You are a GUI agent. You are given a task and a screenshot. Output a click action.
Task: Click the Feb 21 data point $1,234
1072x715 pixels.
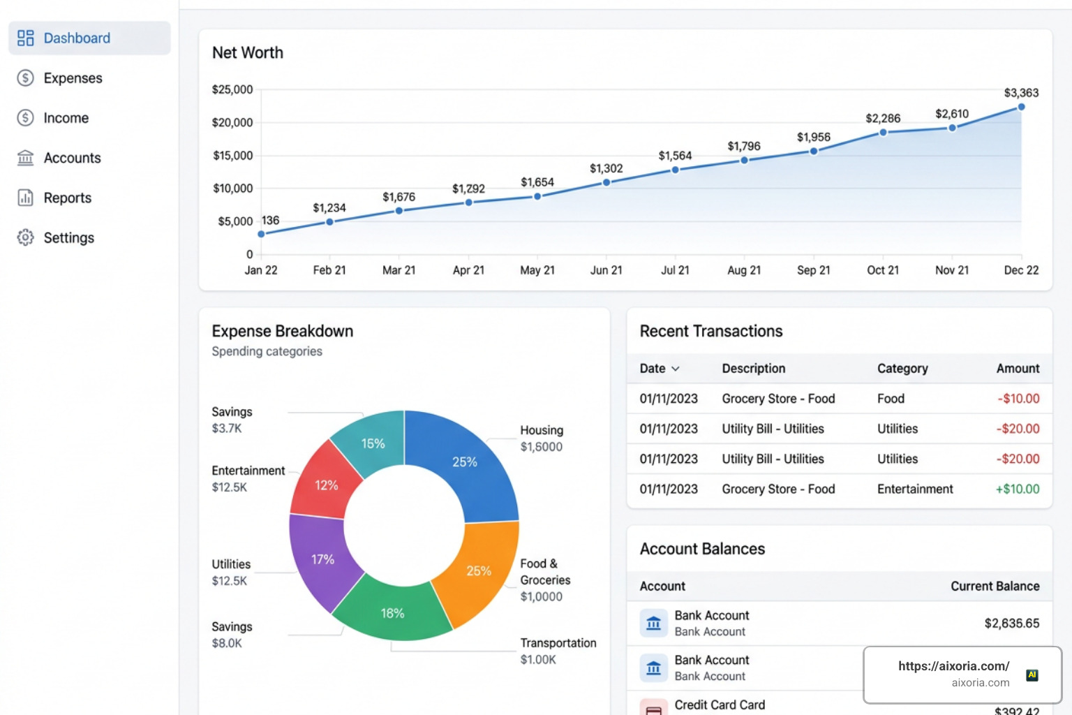(329, 221)
